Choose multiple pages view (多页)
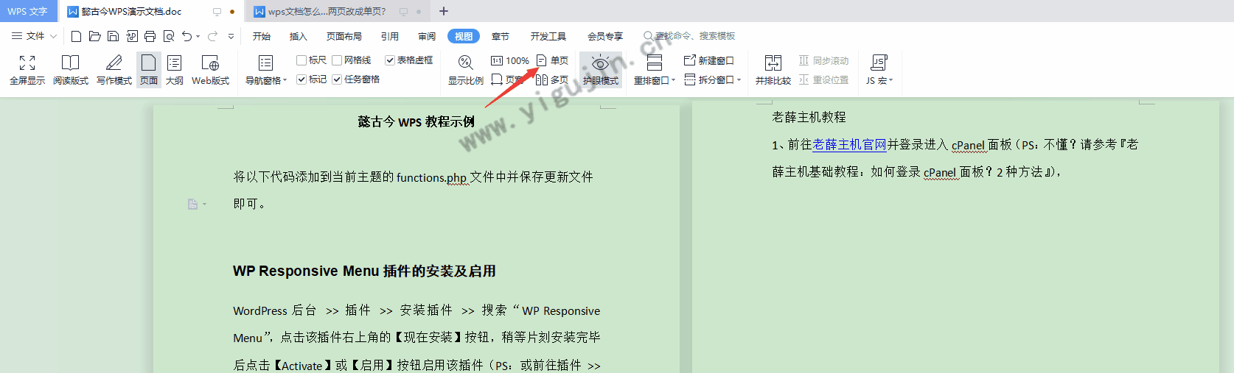1234x373 pixels. [552, 79]
